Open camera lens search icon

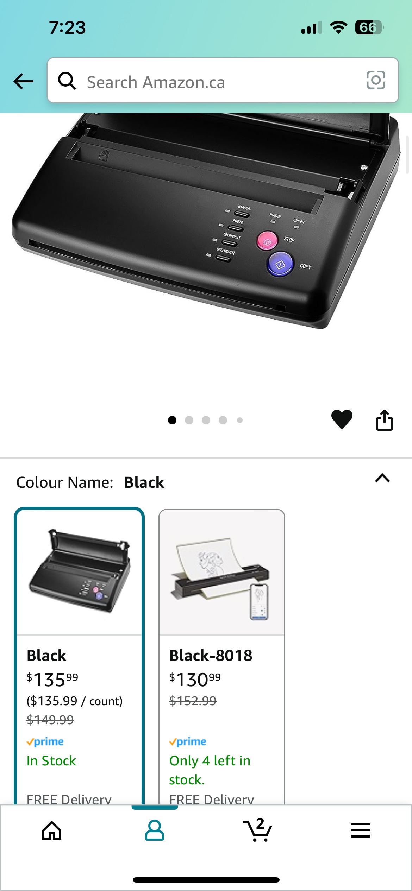point(376,80)
